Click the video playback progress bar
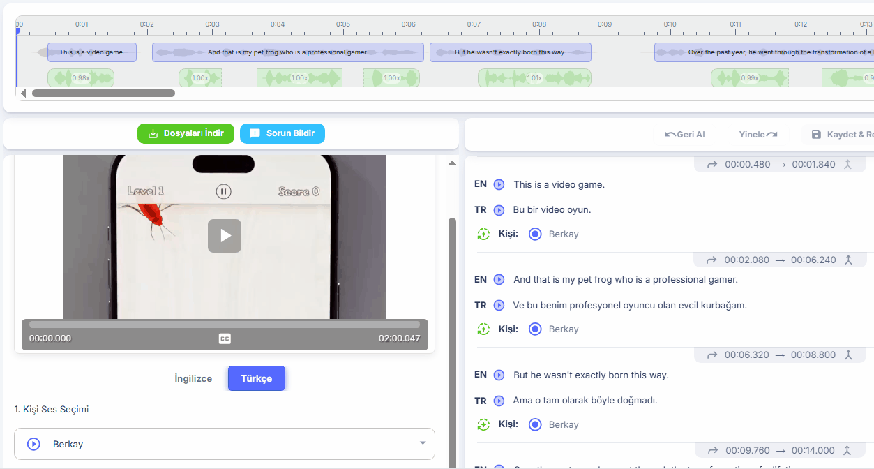 point(224,322)
